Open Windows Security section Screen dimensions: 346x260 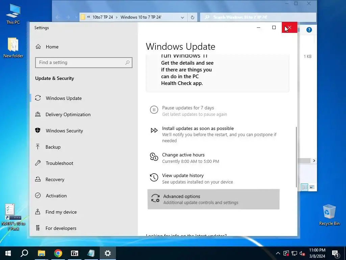[64, 131]
